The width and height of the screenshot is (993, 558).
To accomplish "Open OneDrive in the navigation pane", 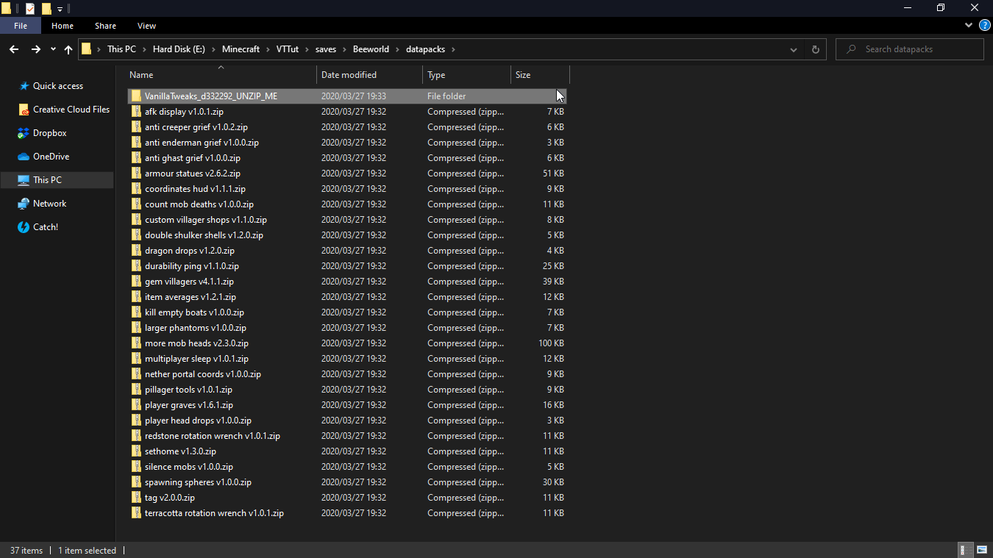I will [51, 157].
